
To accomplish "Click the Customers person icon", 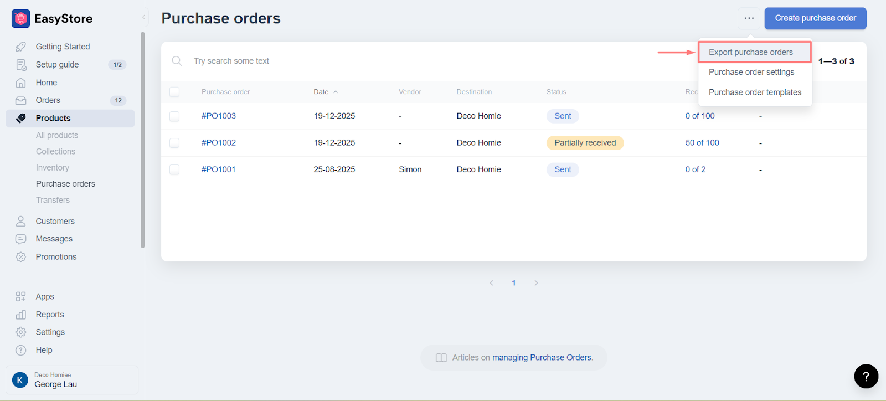I will click(21, 221).
